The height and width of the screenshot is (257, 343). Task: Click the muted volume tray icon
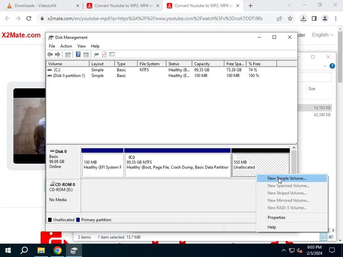point(300,250)
